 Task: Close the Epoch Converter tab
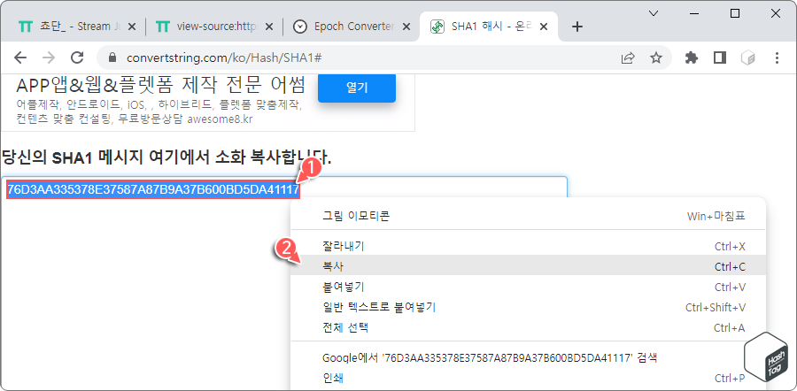point(406,27)
